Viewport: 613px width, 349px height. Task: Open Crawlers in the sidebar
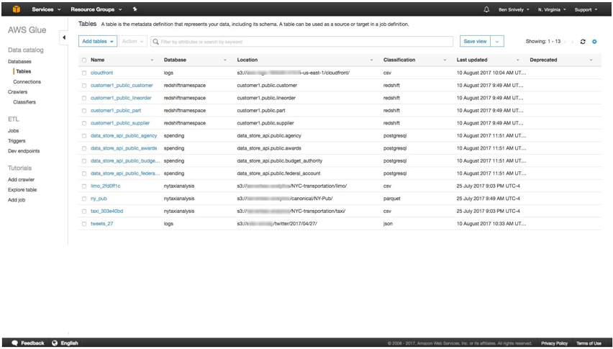pyautogui.click(x=17, y=92)
